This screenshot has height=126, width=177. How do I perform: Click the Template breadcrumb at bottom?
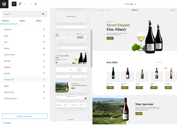(7, 123)
